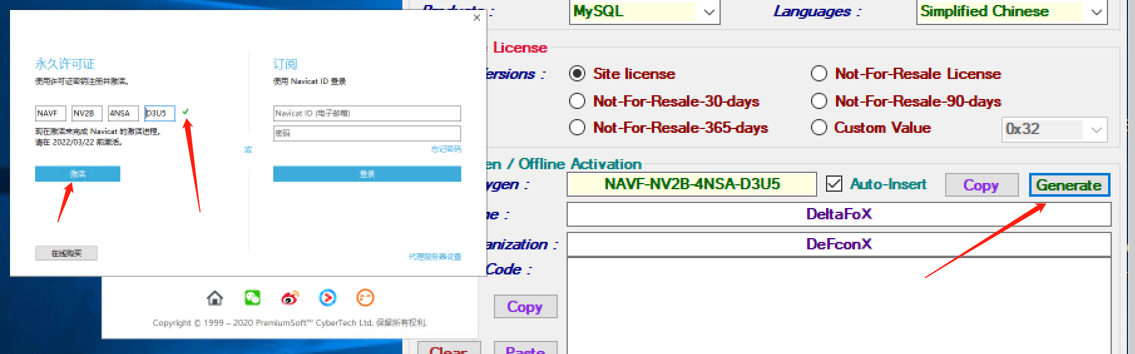Open the Navicat home page icon

pos(215,298)
